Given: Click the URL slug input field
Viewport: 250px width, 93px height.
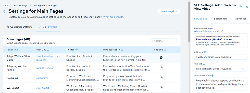Looking at the screenshot, I should [x=221, y=57].
